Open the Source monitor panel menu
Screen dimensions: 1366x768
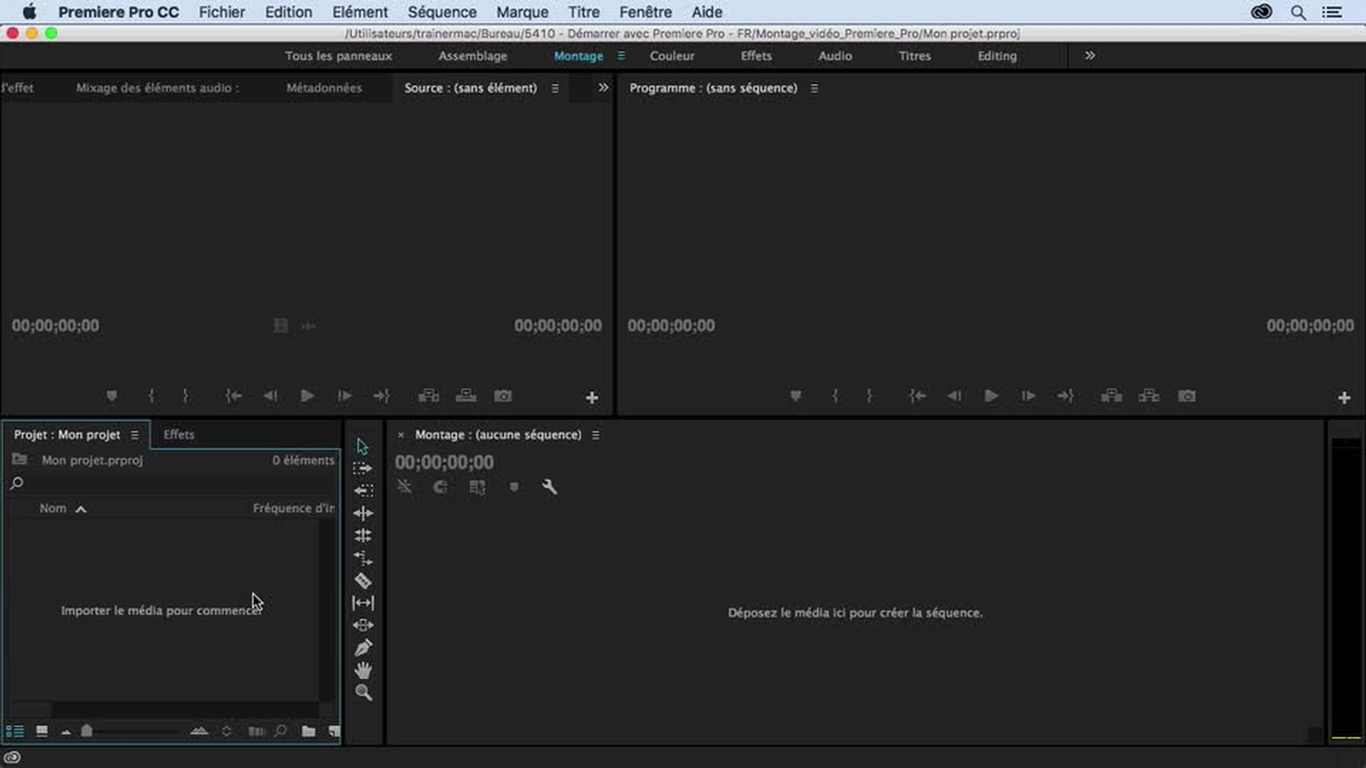click(x=555, y=88)
